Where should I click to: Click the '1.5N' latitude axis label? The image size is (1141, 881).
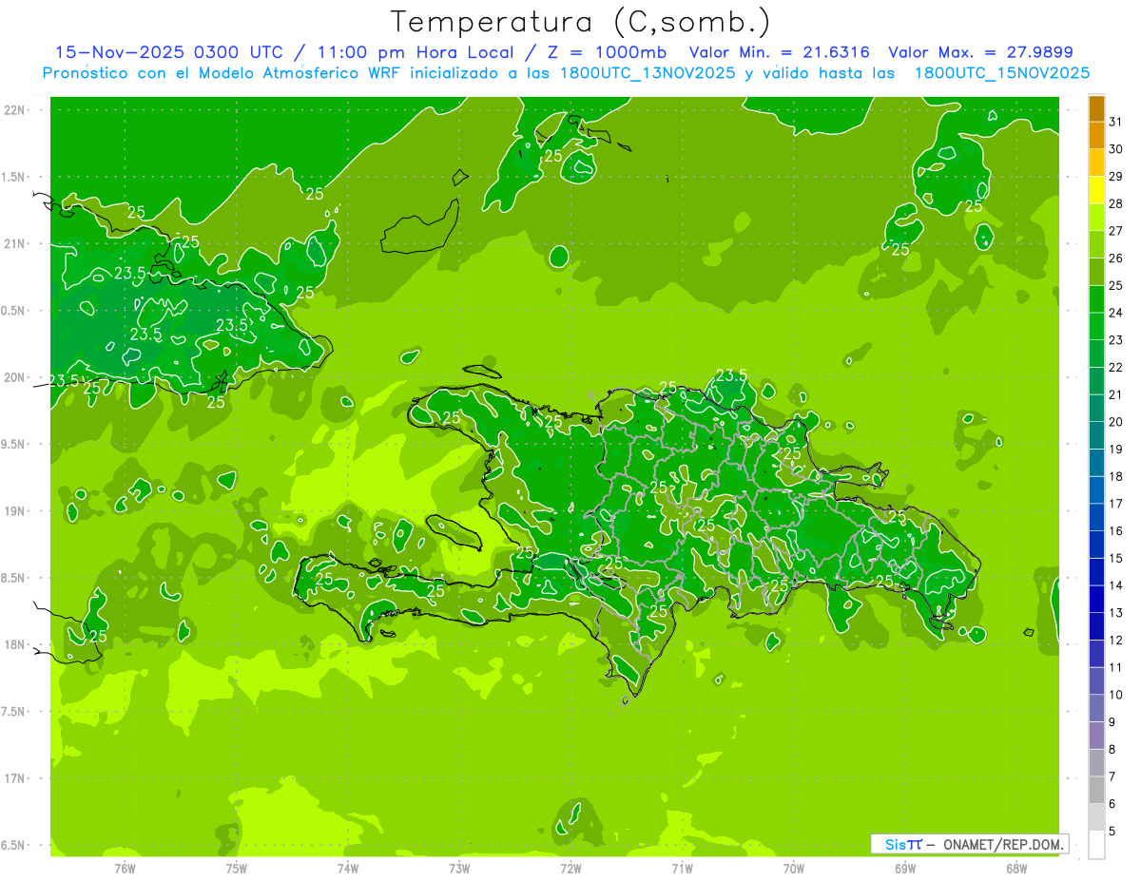[14, 177]
